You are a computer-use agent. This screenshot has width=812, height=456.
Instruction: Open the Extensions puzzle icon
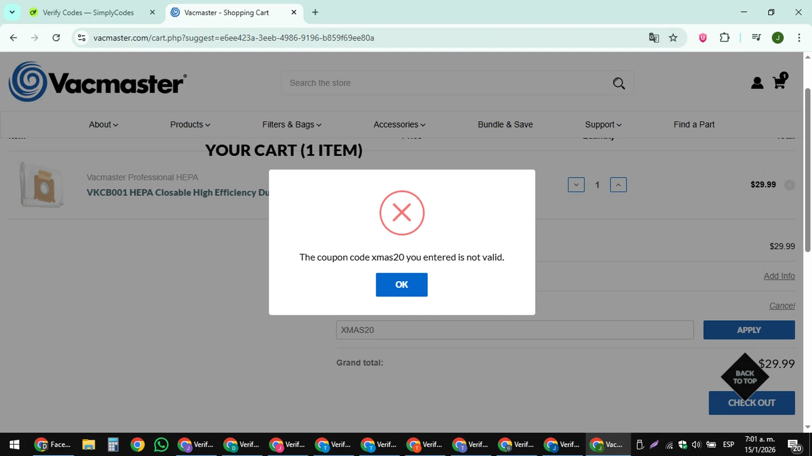pyautogui.click(x=724, y=37)
